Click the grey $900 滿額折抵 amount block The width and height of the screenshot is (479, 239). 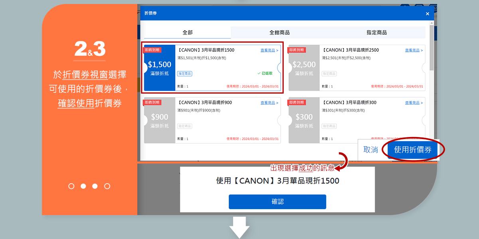[x=160, y=120]
